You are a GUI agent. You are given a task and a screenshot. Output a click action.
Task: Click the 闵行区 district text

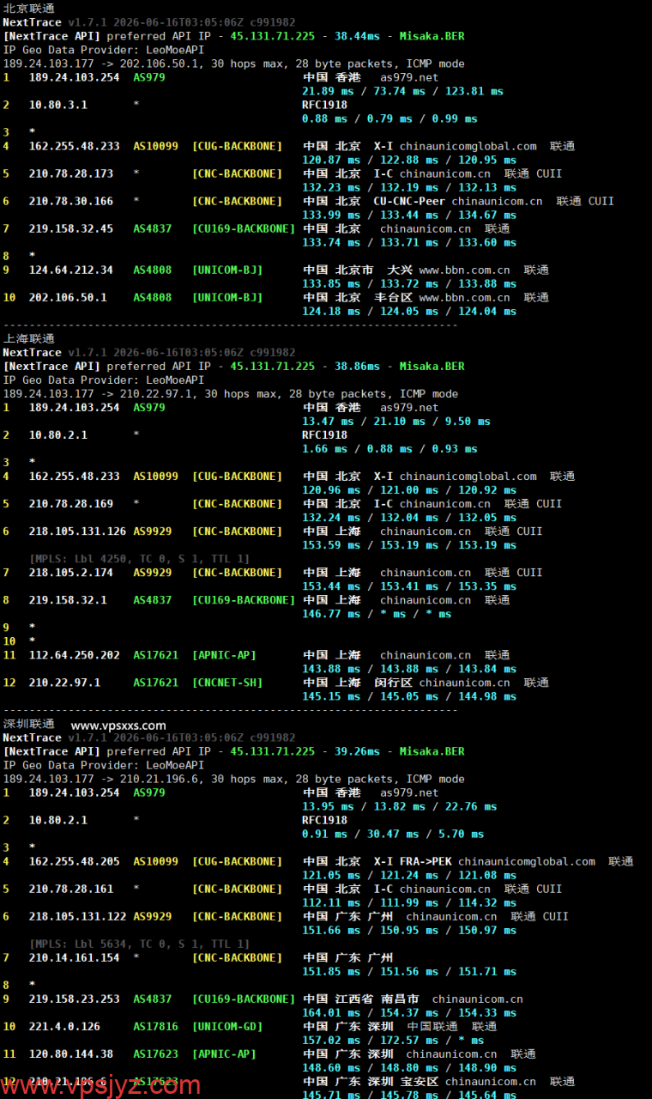tap(394, 683)
